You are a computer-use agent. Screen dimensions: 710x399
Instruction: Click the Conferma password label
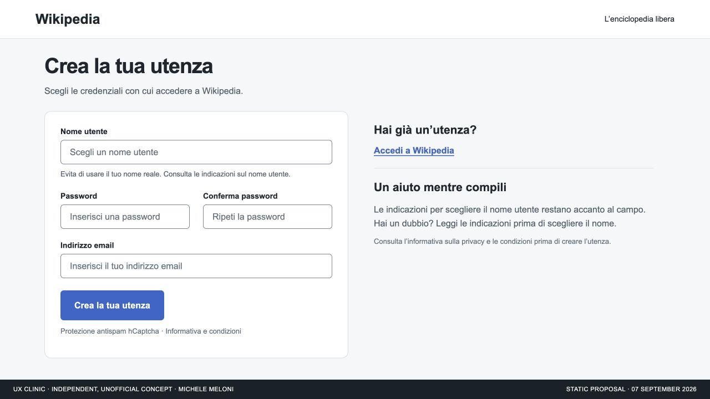click(x=240, y=196)
